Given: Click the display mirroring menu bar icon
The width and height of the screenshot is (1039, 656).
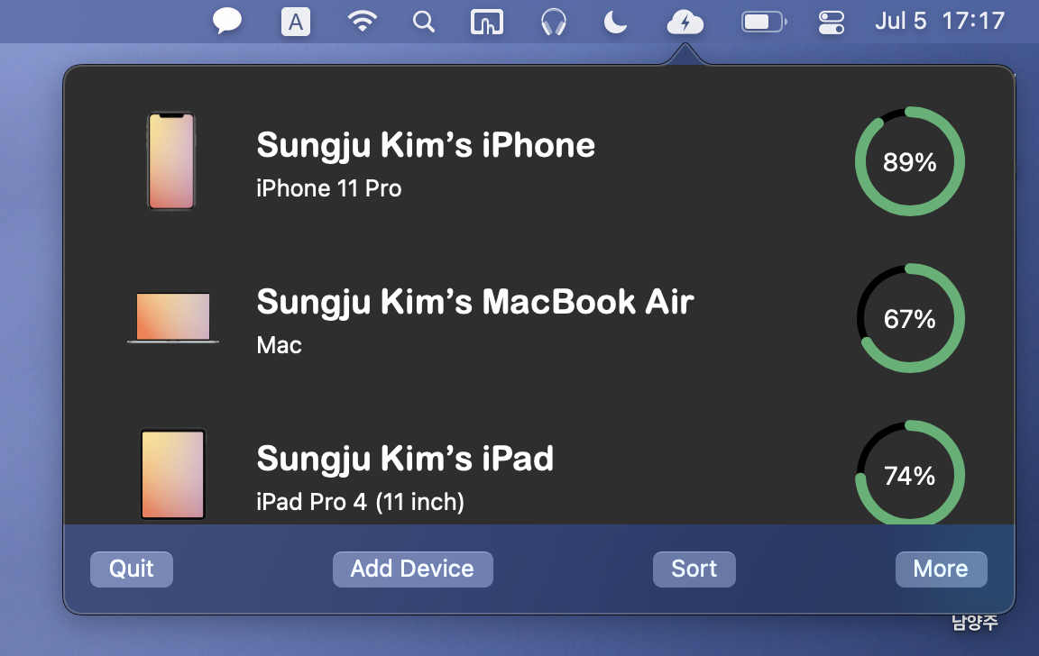Looking at the screenshot, I should coord(487,22).
